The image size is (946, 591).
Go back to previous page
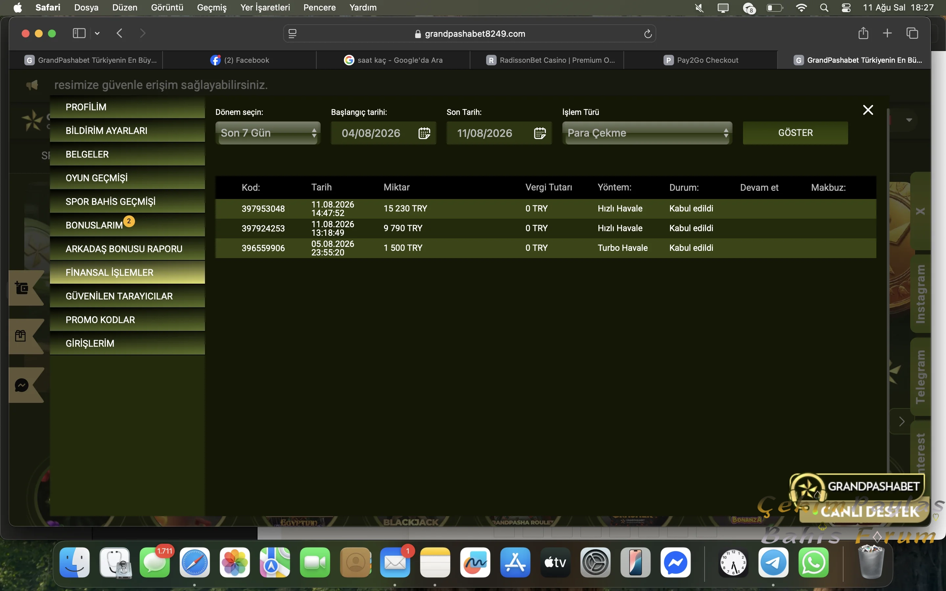coord(120,33)
